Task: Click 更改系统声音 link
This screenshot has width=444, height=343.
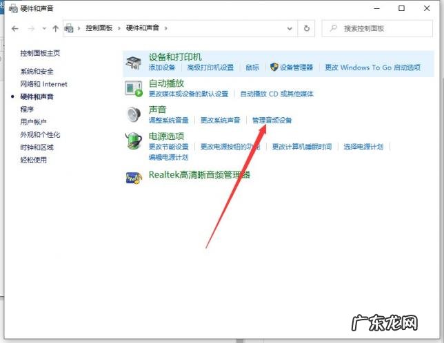Action: point(221,120)
